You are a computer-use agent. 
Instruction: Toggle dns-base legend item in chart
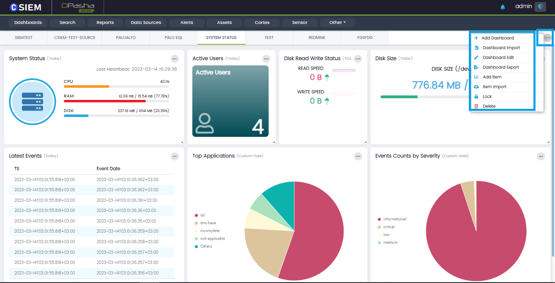point(208,223)
